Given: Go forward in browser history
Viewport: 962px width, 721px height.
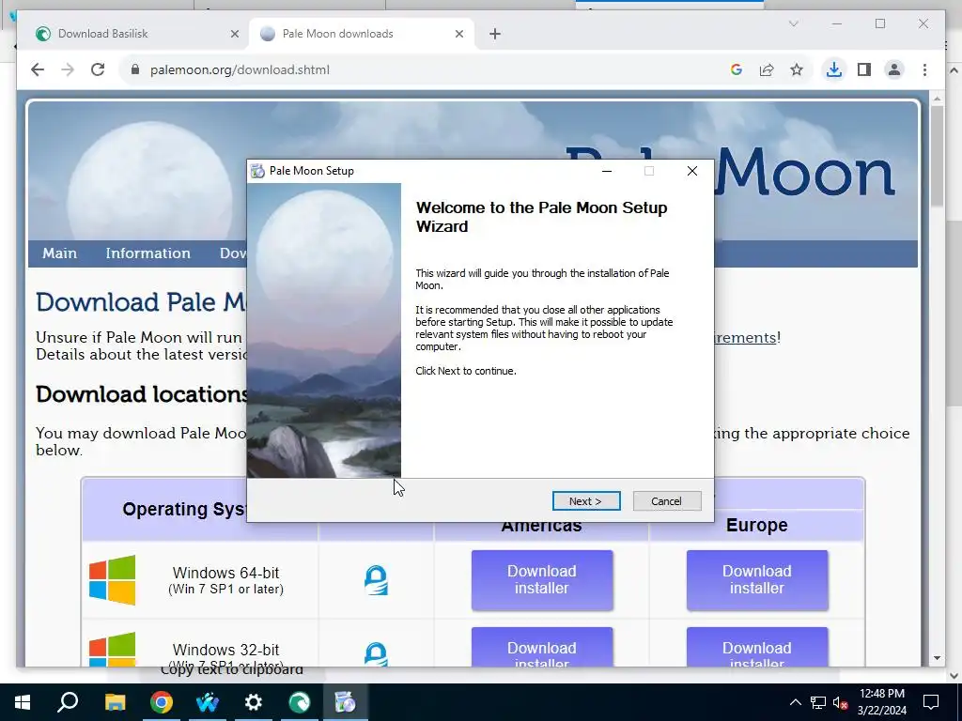Looking at the screenshot, I should 68,69.
